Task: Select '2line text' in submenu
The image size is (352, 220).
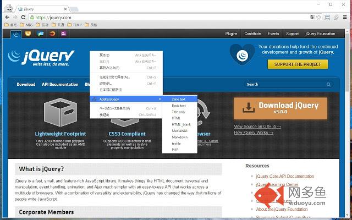Action: click(180, 99)
